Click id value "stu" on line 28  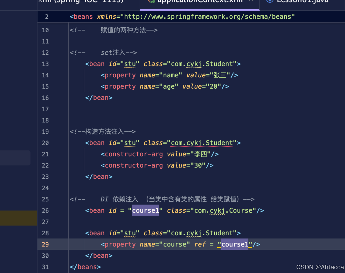[130, 233]
